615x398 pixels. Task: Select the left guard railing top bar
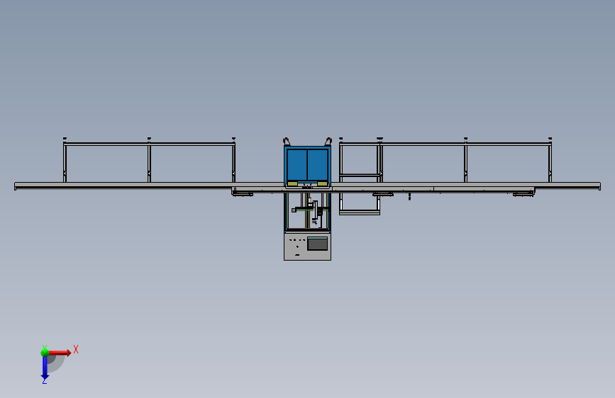point(149,144)
